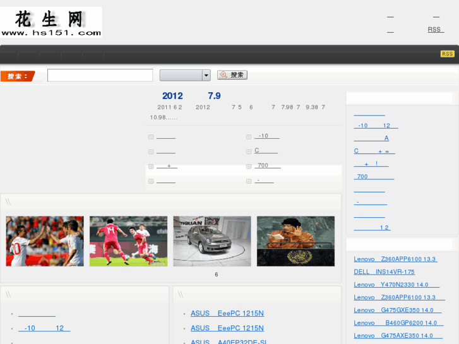Click the yellow RSS badge in navigation bar

[447, 54]
